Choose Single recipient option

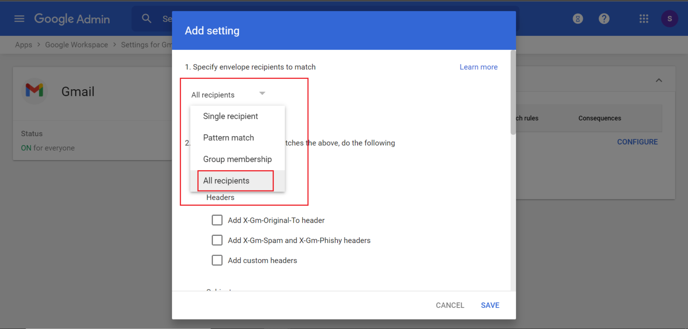point(237,116)
